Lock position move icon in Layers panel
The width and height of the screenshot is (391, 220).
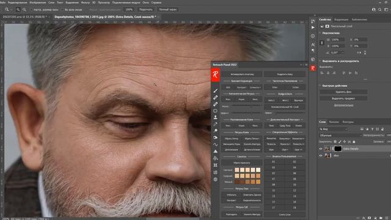[345, 142]
